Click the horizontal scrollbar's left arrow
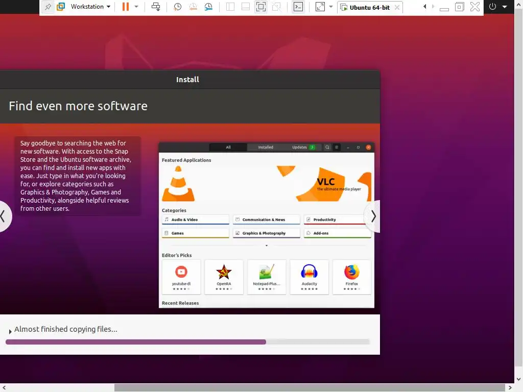 (4, 388)
